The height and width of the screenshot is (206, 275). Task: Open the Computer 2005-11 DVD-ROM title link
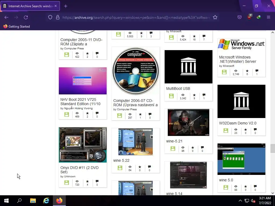81,42
